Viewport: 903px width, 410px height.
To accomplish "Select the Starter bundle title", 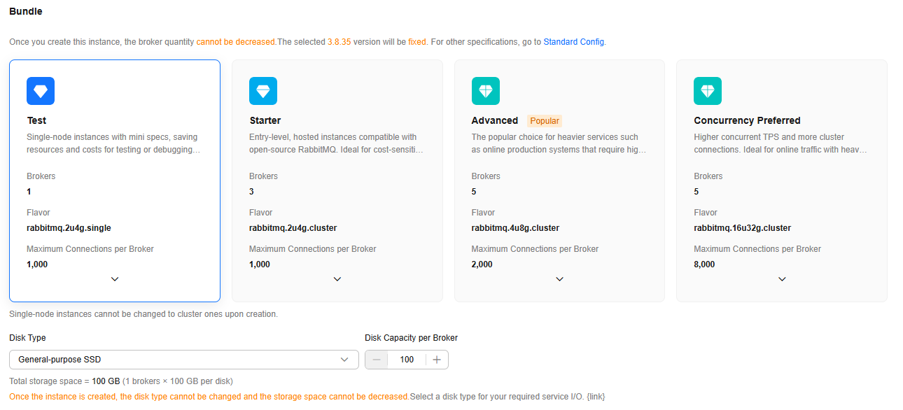I will [265, 120].
